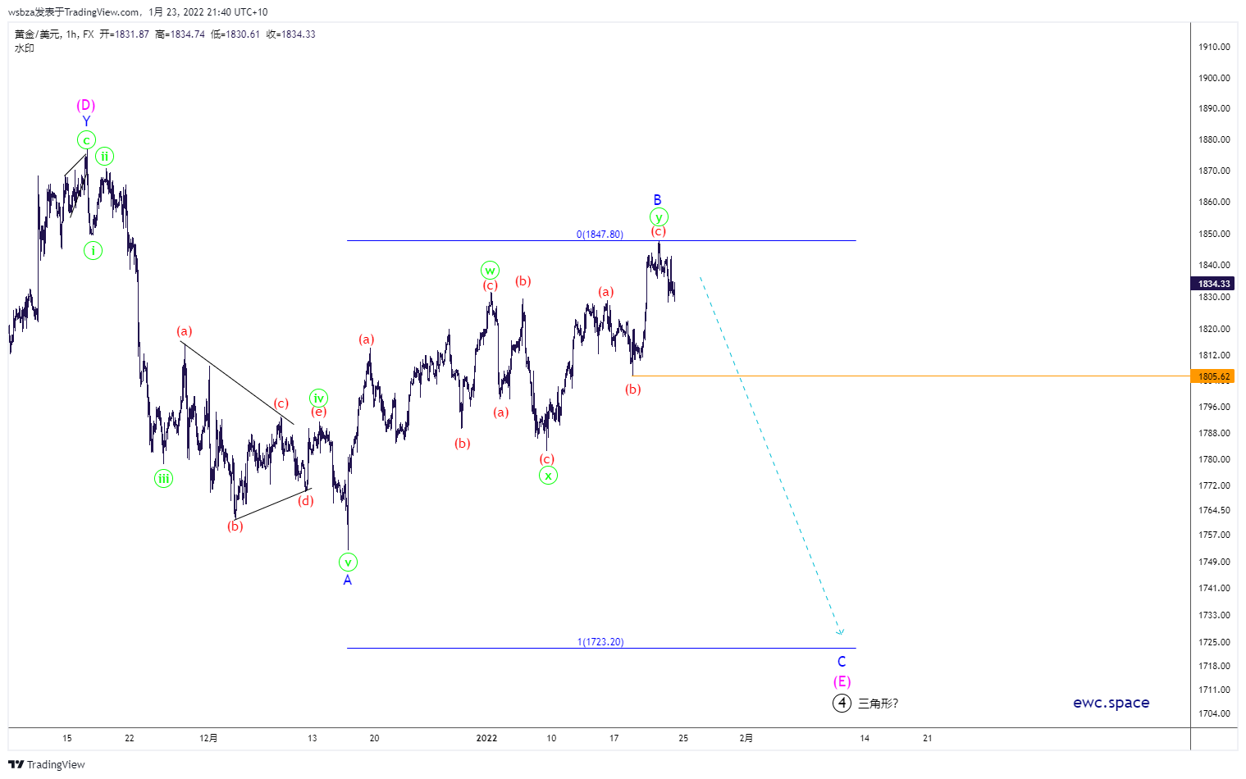Select the current price tag 1834.33
1246x779 pixels.
[x=1213, y=284]
